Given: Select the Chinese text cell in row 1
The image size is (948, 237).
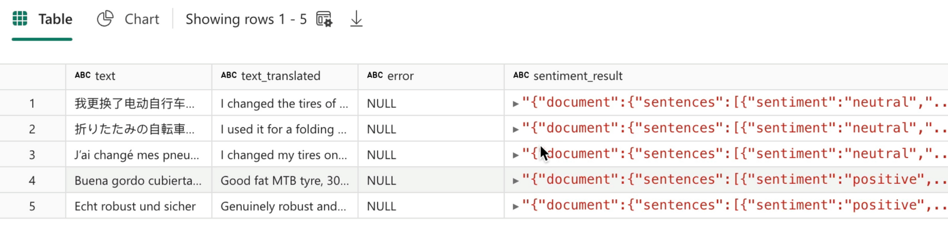Looking at the screenshot, I should tap(134, 104).
